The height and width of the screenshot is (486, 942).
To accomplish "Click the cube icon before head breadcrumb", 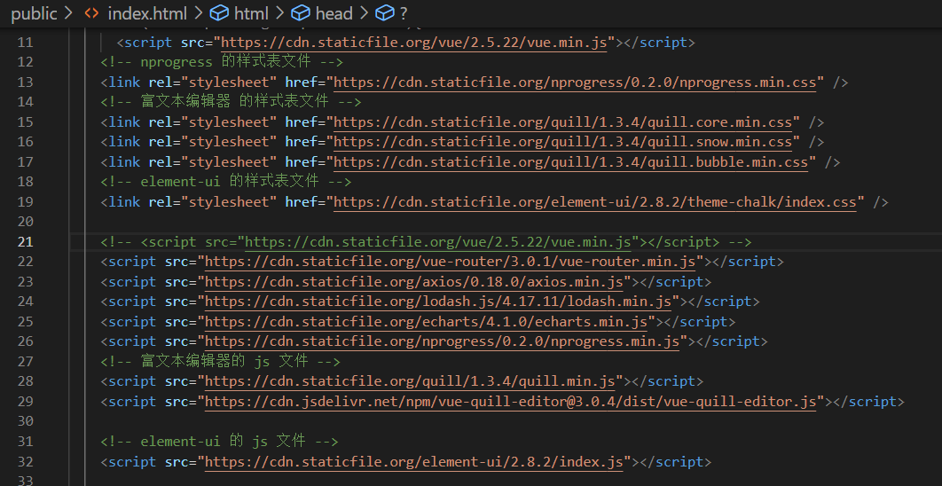I will pos(301,13).
